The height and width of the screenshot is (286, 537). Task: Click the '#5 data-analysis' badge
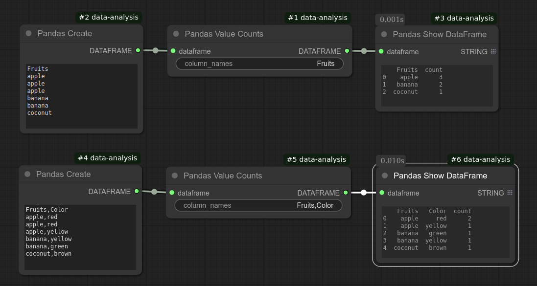click(316, 159)
